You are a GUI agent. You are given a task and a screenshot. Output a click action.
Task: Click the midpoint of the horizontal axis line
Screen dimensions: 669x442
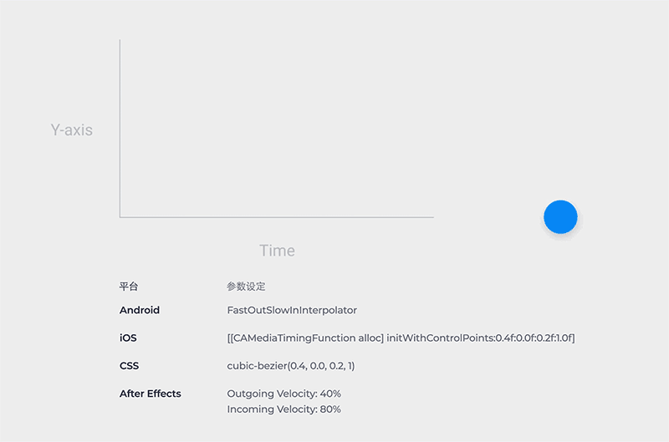(x=277, y=217)
